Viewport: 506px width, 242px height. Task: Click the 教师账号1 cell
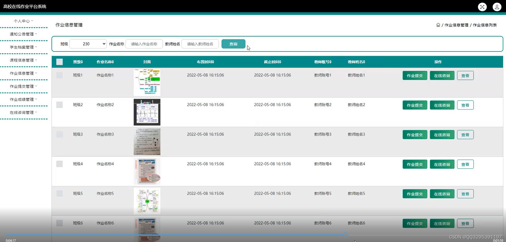coord(323,75)
